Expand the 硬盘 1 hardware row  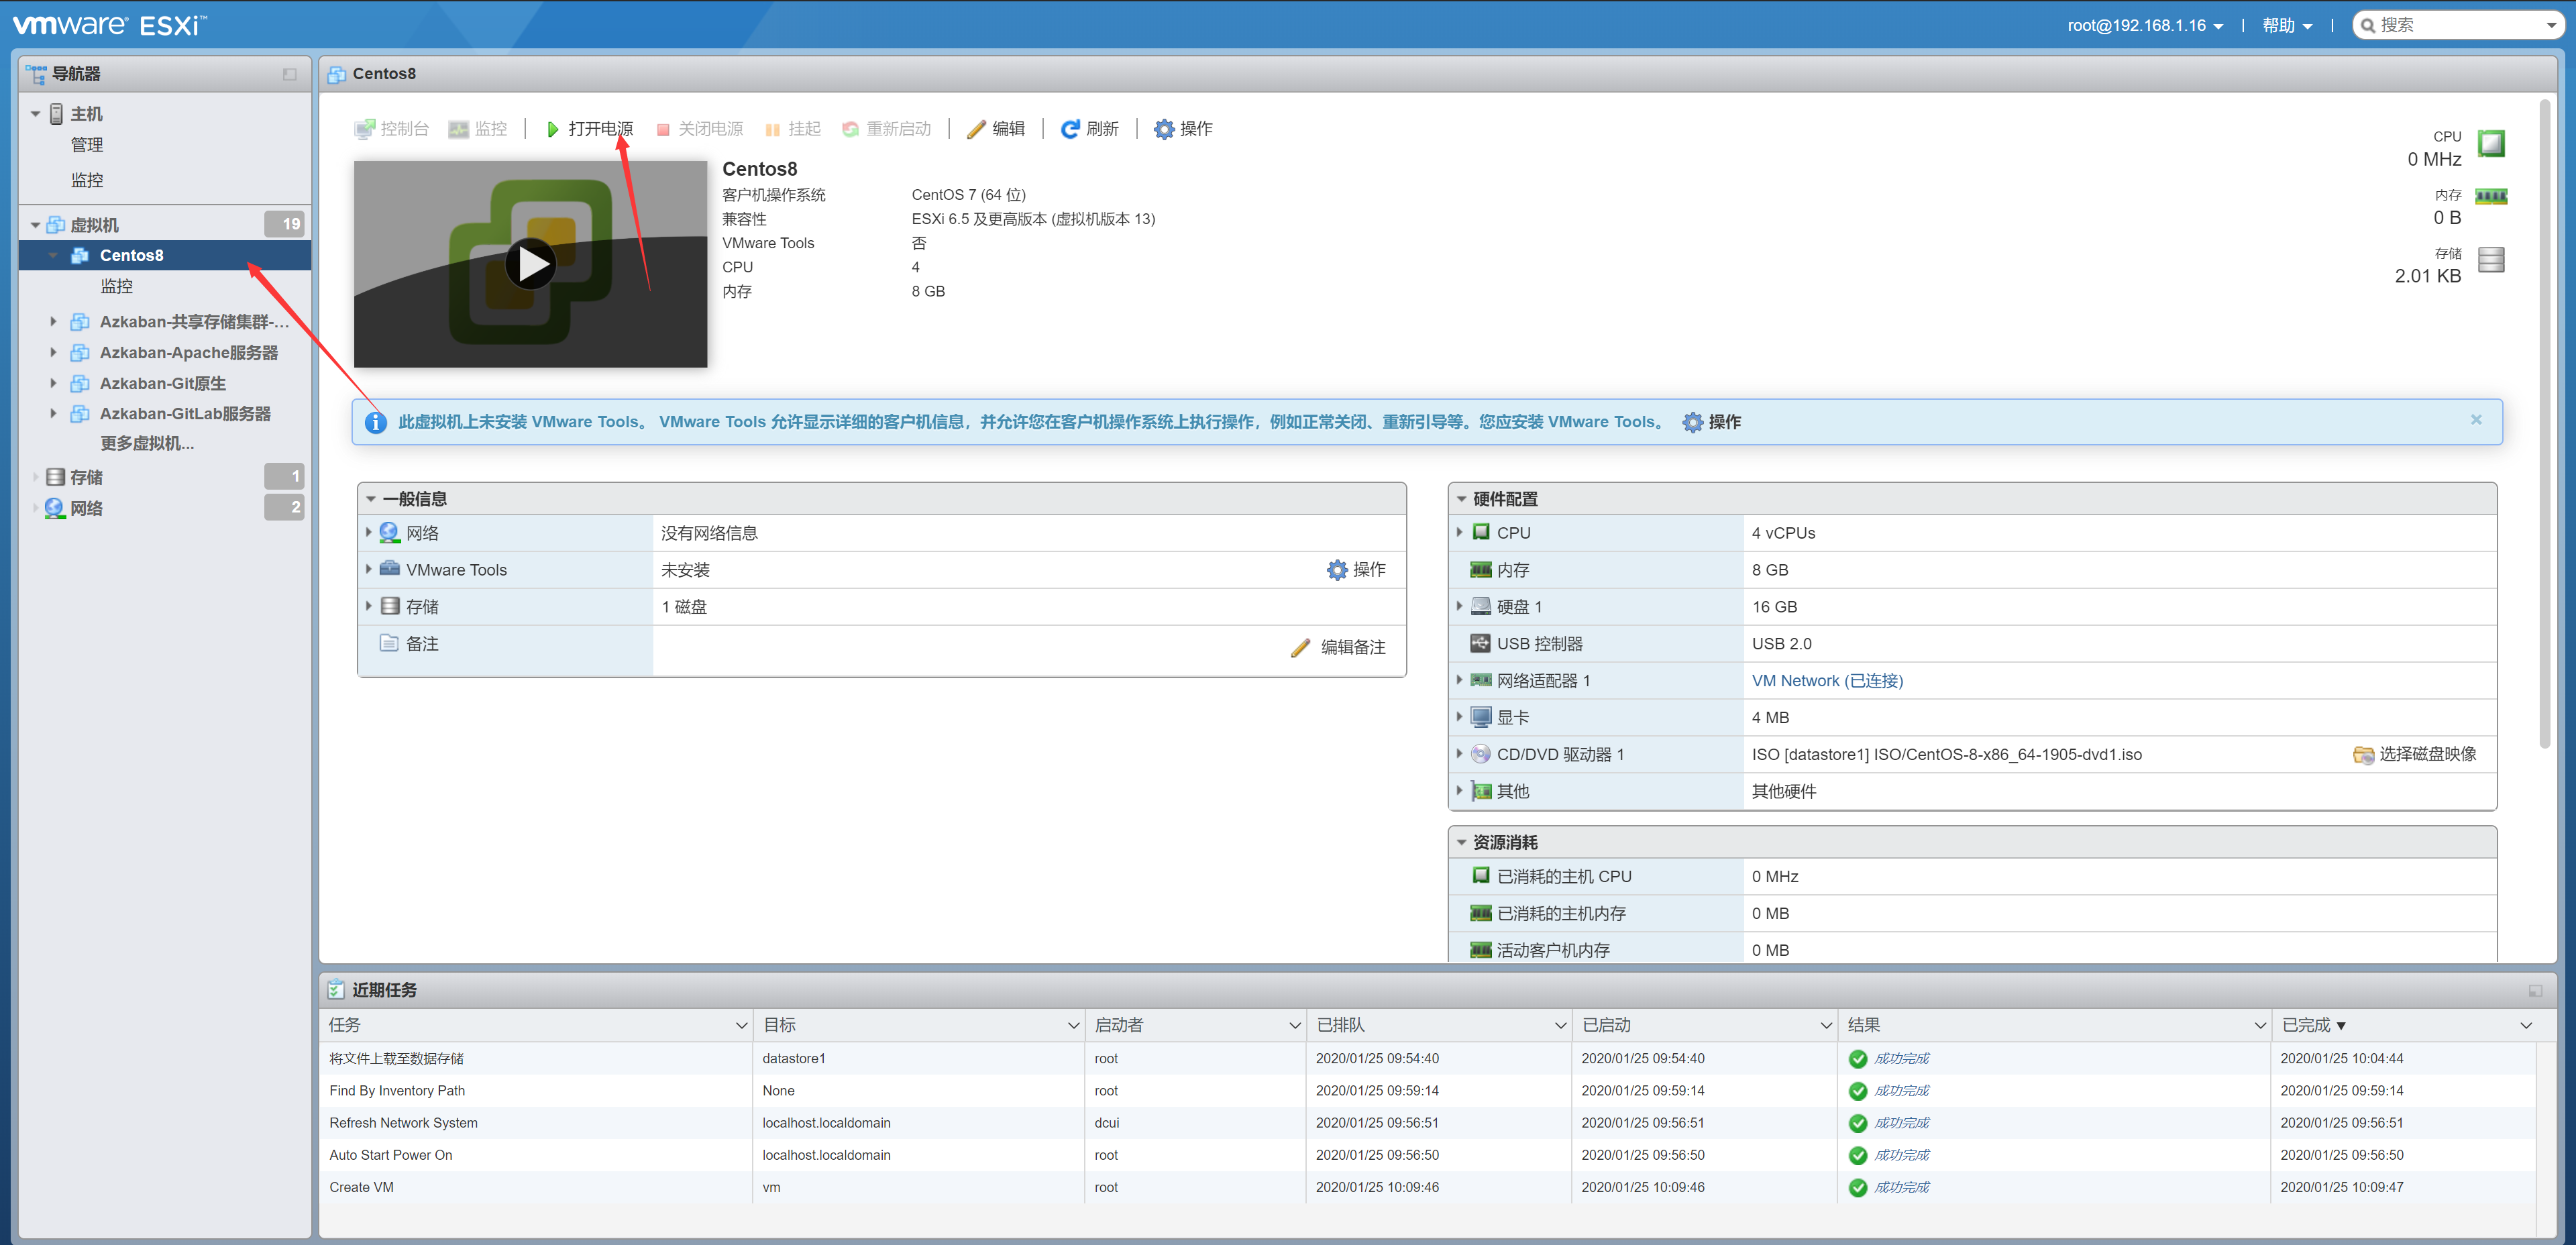1459,606
